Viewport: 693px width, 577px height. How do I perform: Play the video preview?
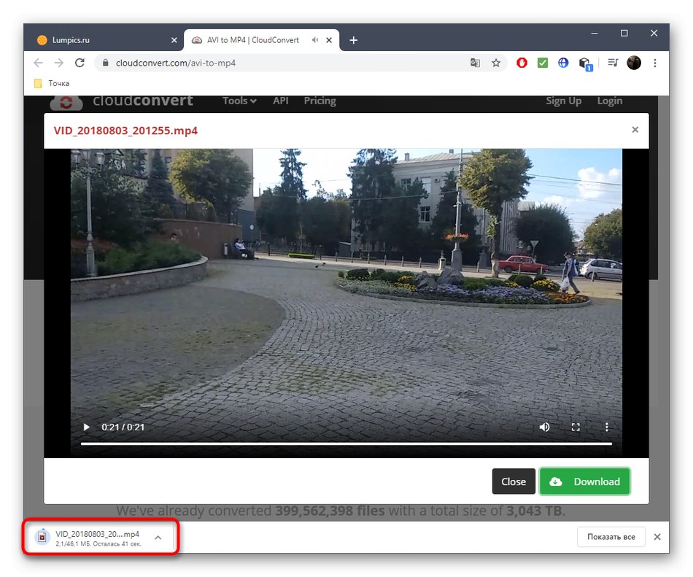point(87,427)
